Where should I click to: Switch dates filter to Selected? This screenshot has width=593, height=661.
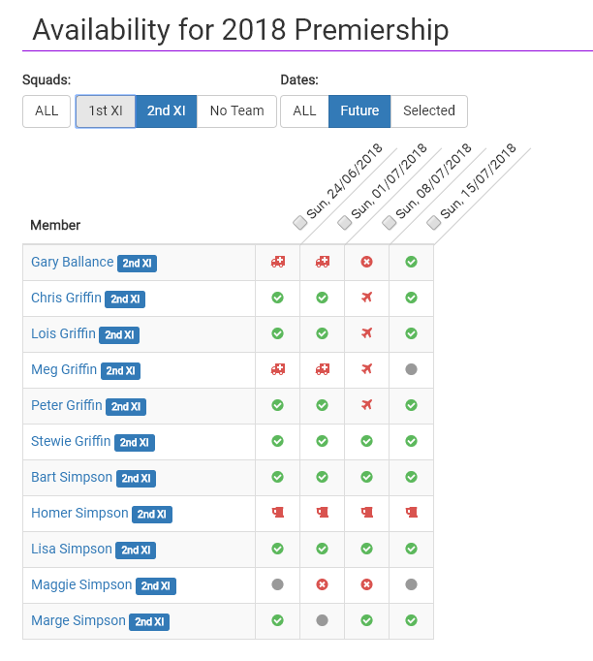[429, 110]
